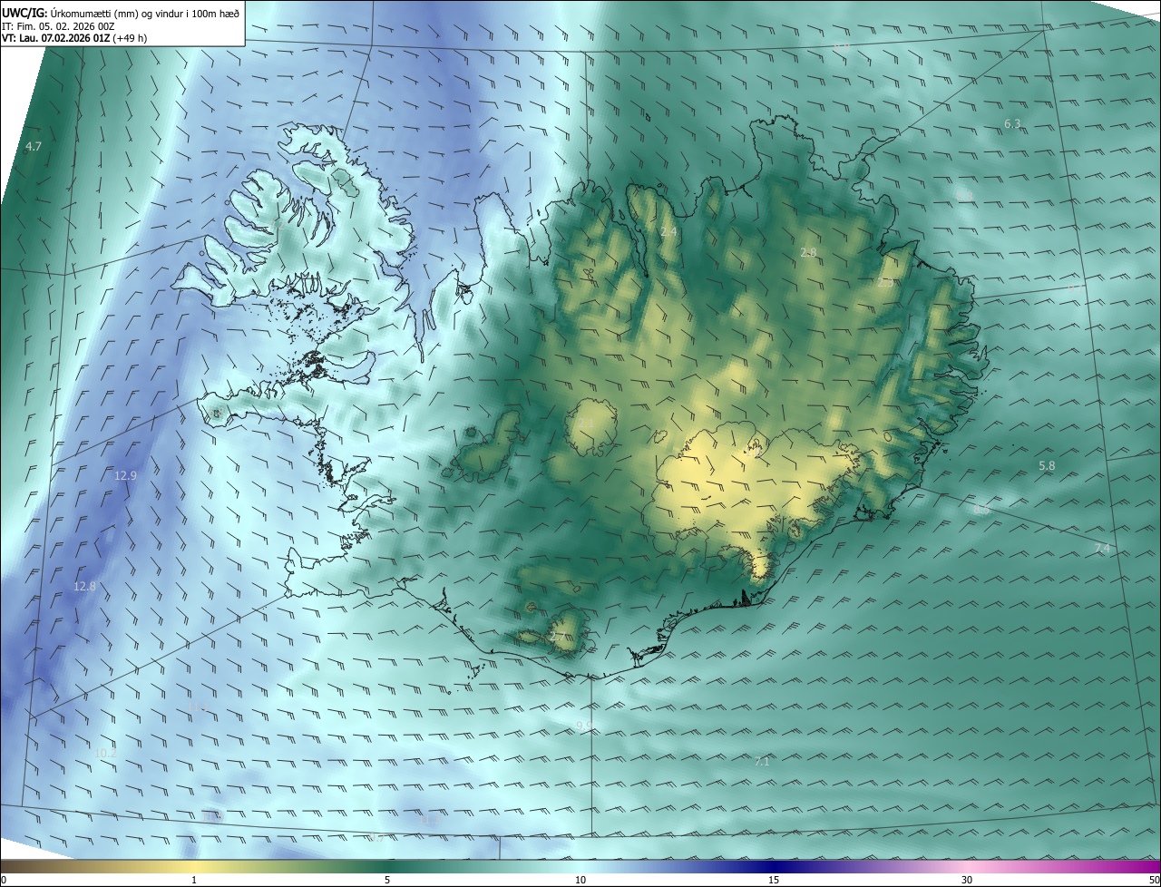The image size is (1161, 887).
Task: Click the yellow colorbar segment above 1
Action: tap(194, 867)
